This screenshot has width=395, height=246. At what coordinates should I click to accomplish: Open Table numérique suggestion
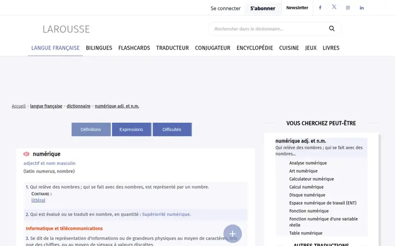(x=306, y=233)
